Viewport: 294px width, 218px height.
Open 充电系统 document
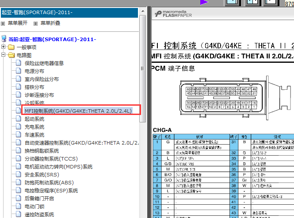pos(34,127)
